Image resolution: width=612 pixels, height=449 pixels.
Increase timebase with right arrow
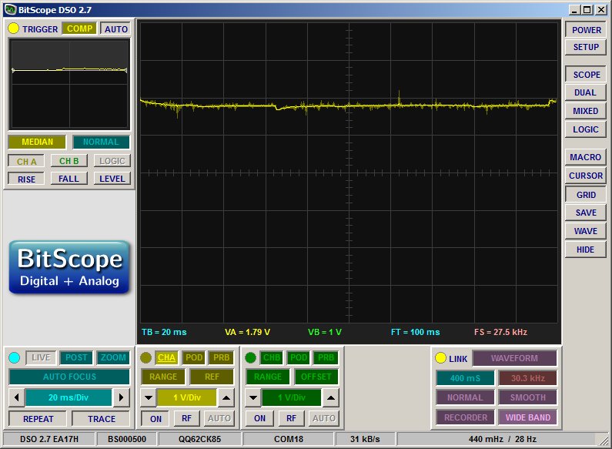[121, 397]
